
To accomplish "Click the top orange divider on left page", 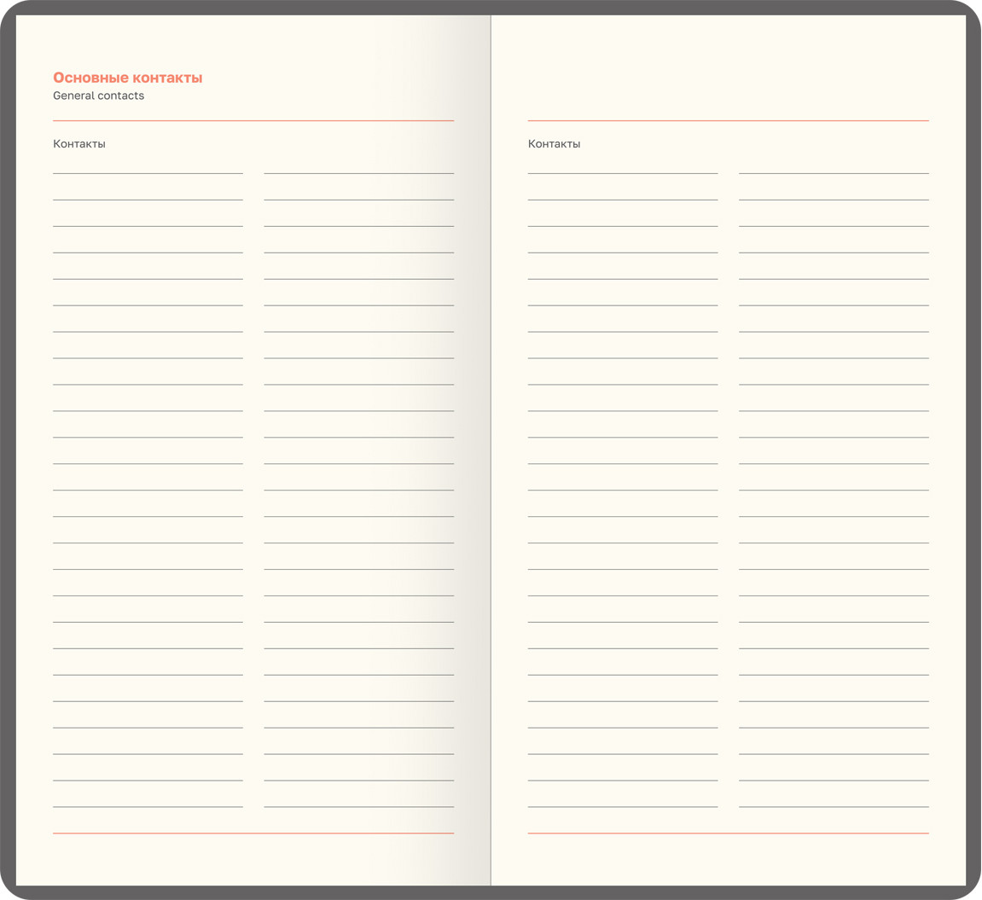I will (x=253, y=121).
